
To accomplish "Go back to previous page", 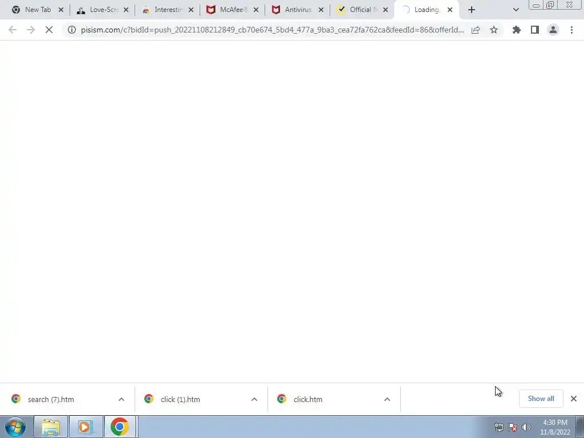I will [x=13, y=30].
